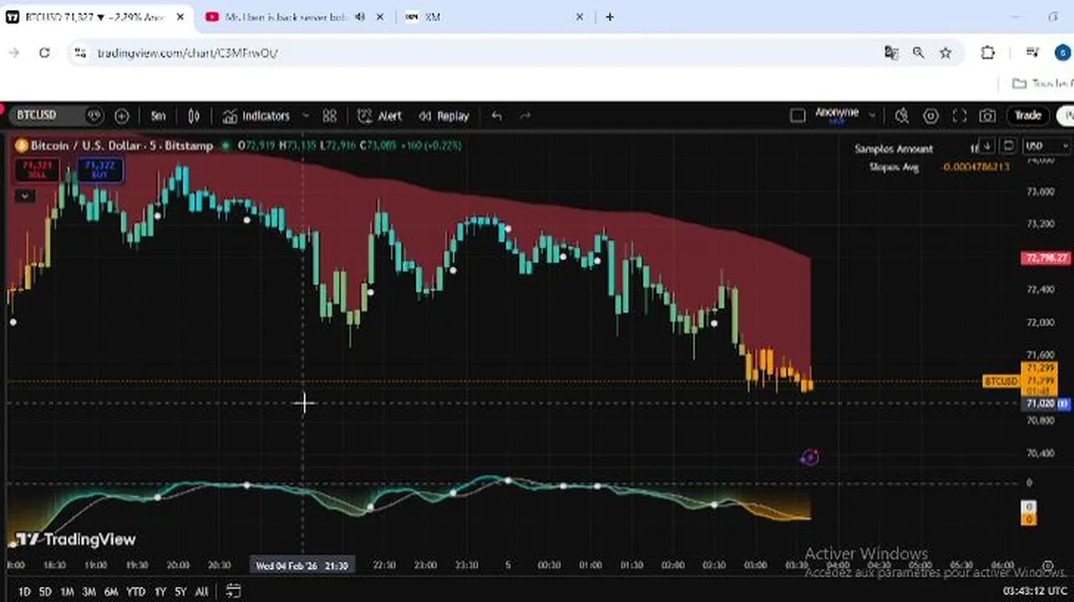
Task: Bookmark this page with star icon
Action: click(945, 53)
